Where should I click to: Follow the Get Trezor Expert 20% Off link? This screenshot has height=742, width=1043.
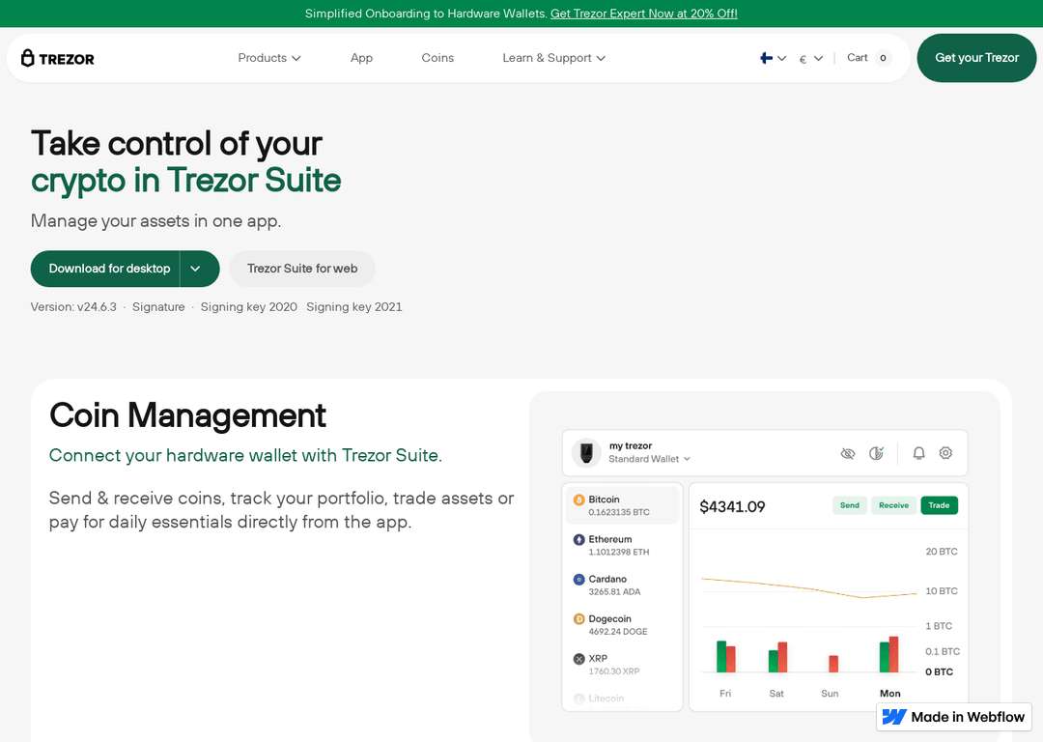coord(643,14)
